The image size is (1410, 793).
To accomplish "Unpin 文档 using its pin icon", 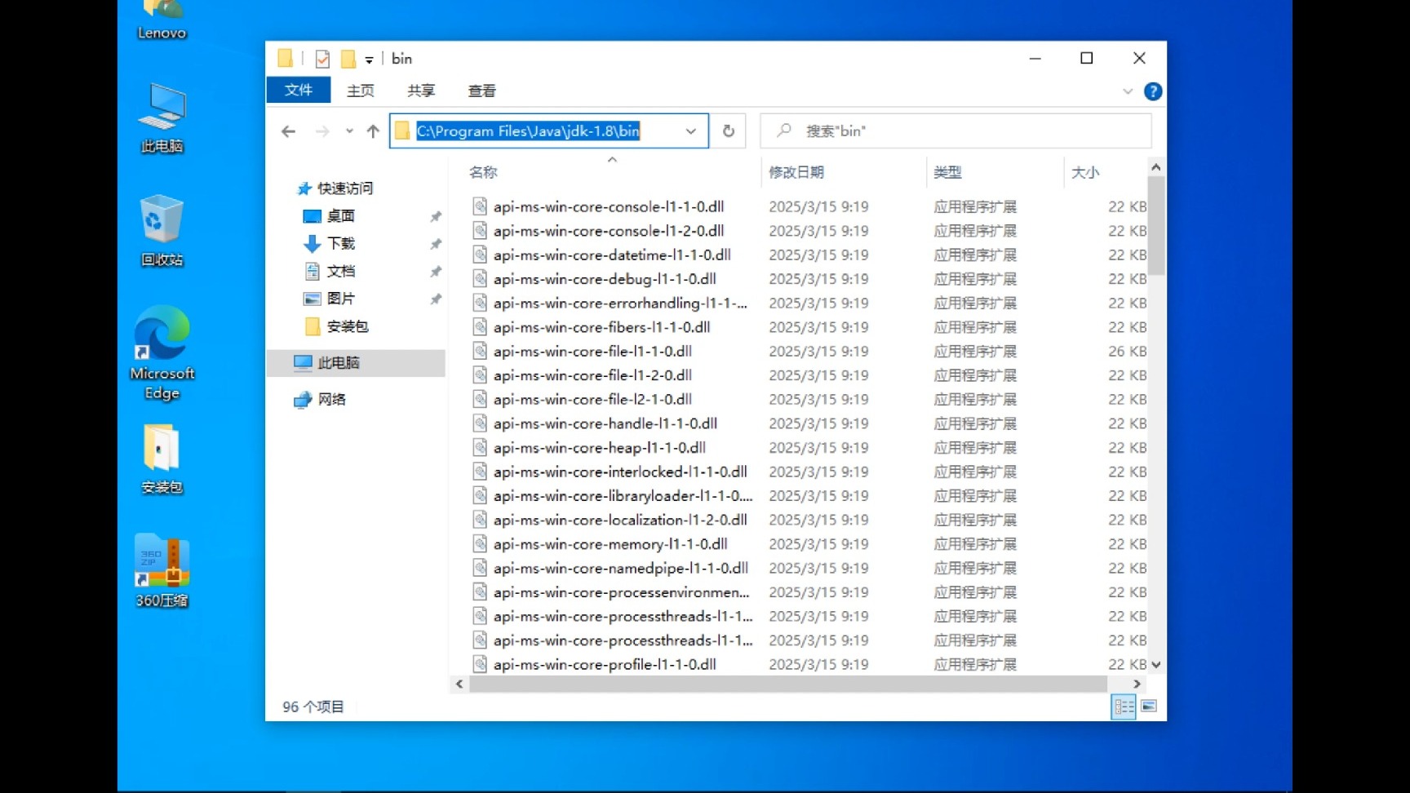I will coord(436,272).
